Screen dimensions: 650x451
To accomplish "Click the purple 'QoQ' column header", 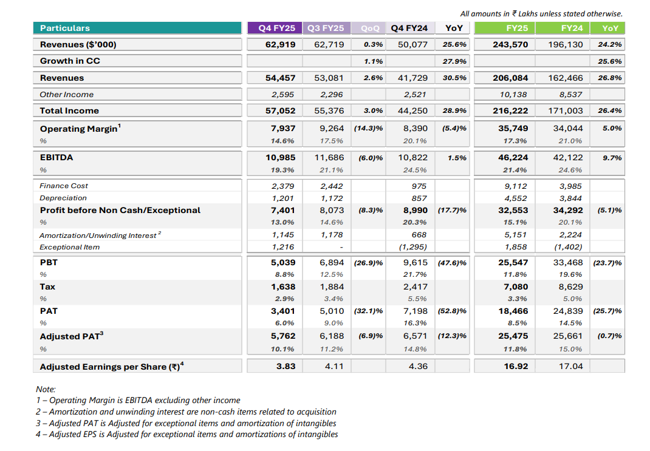I will point(368,28).
